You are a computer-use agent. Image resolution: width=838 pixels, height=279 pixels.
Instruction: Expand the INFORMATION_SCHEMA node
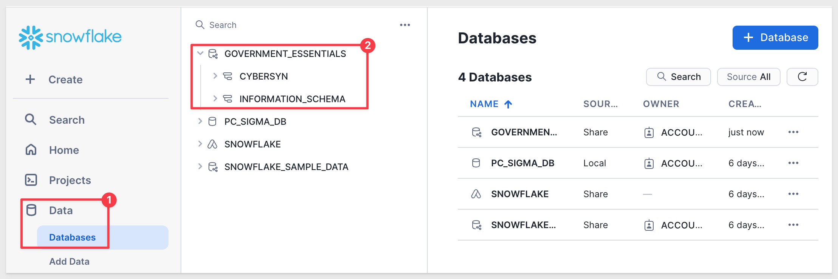[x=215, y=98]
